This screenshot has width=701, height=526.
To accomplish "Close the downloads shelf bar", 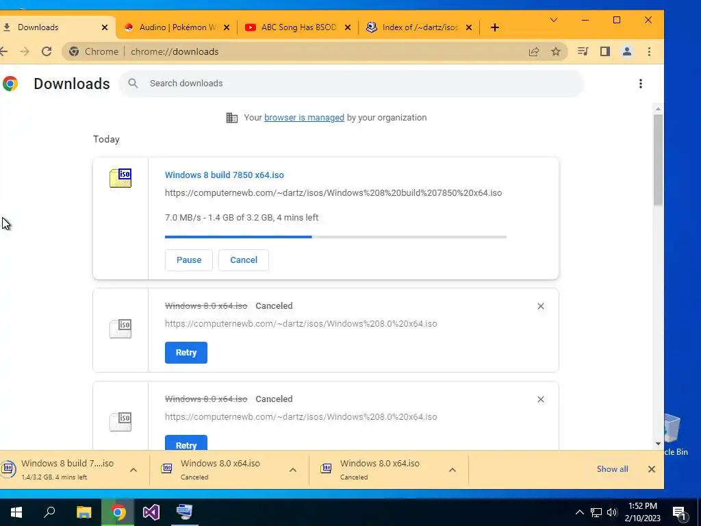I will [x=652, y=469].
